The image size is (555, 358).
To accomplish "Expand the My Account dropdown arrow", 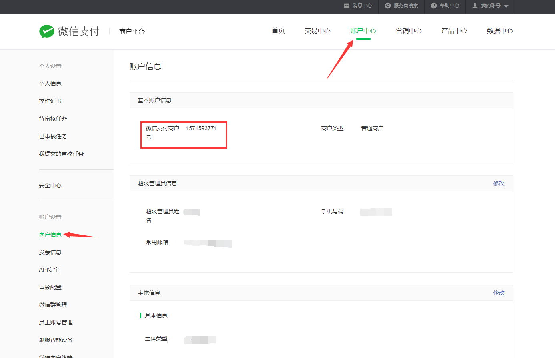I will click(506, 6).
